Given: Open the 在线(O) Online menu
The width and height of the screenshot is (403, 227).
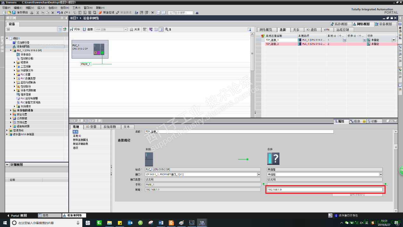Looking at the screenshot, I should pos(52,8).
